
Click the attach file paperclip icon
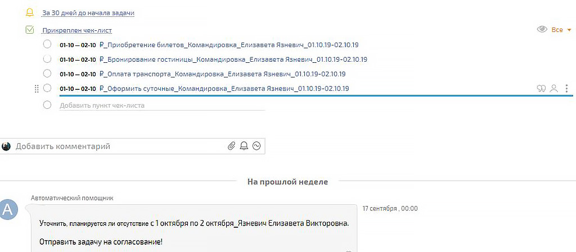tap(231, 146)
